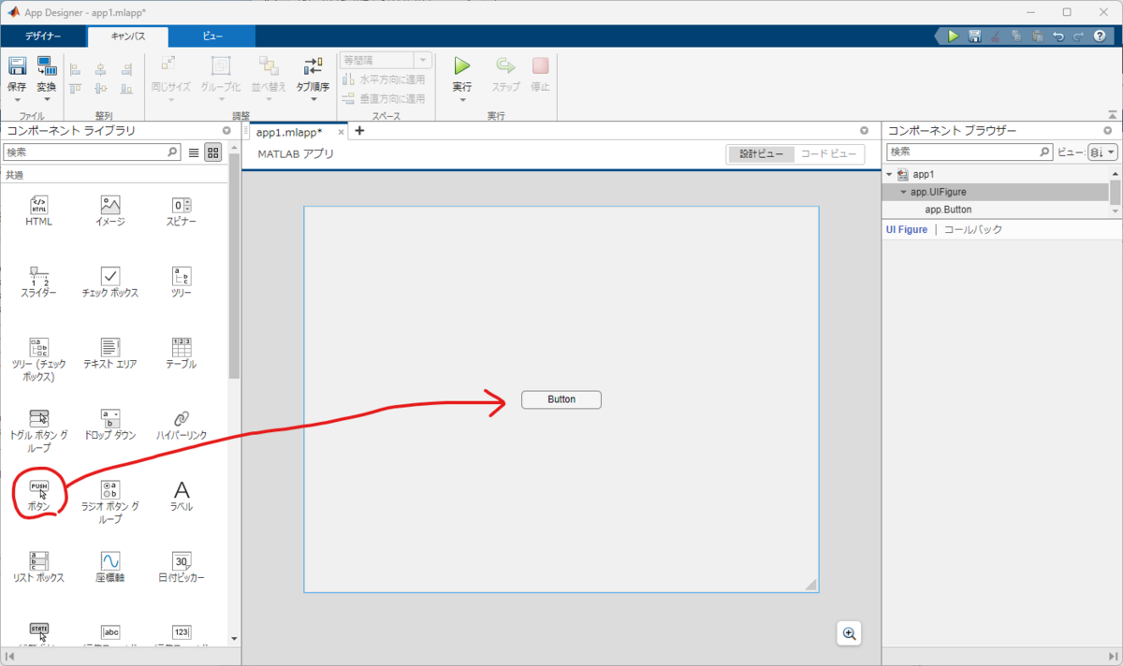1123x666 pixels.
Task: Click the ステップ (Step) icon
Action: (505, 66)
